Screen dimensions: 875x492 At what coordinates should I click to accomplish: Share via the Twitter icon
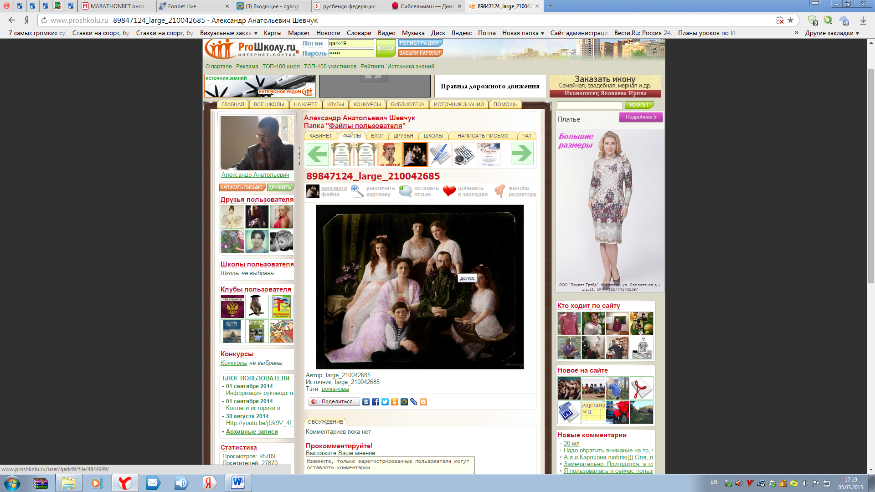[x=385, y=402]
